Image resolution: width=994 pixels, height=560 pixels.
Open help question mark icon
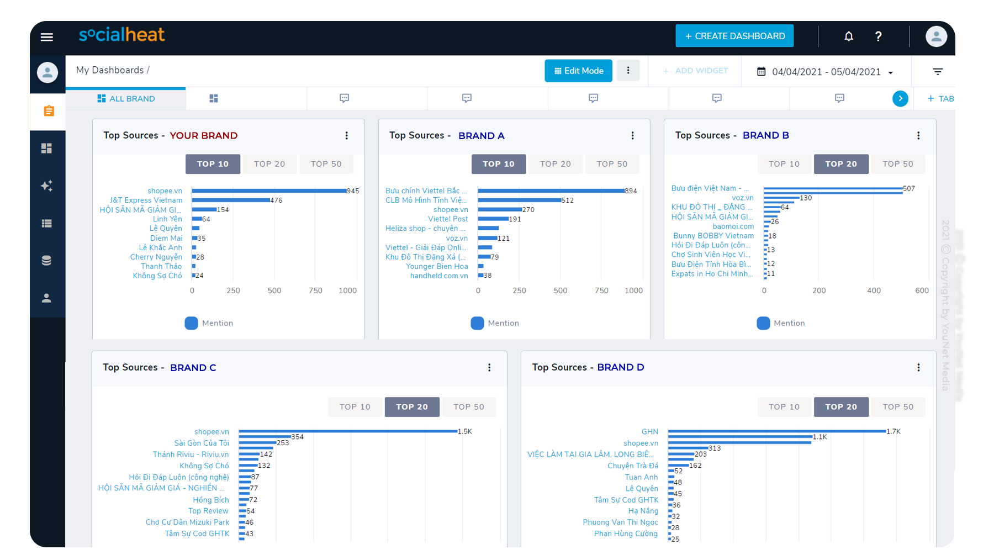click(878, 36)
